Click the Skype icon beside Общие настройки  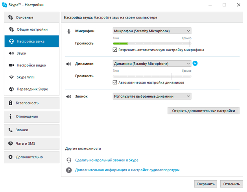[x=11, y=29]
